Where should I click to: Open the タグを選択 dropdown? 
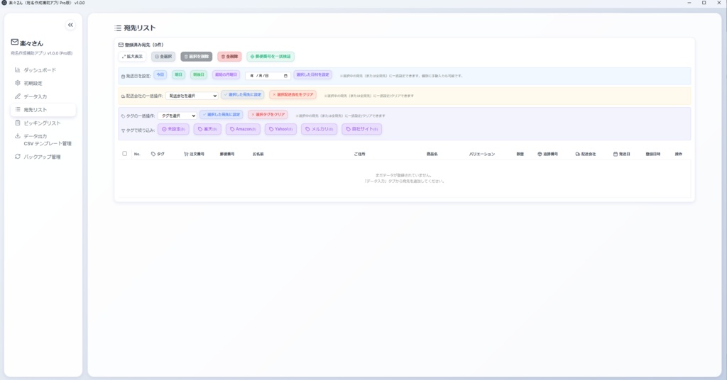pos(177,116)
